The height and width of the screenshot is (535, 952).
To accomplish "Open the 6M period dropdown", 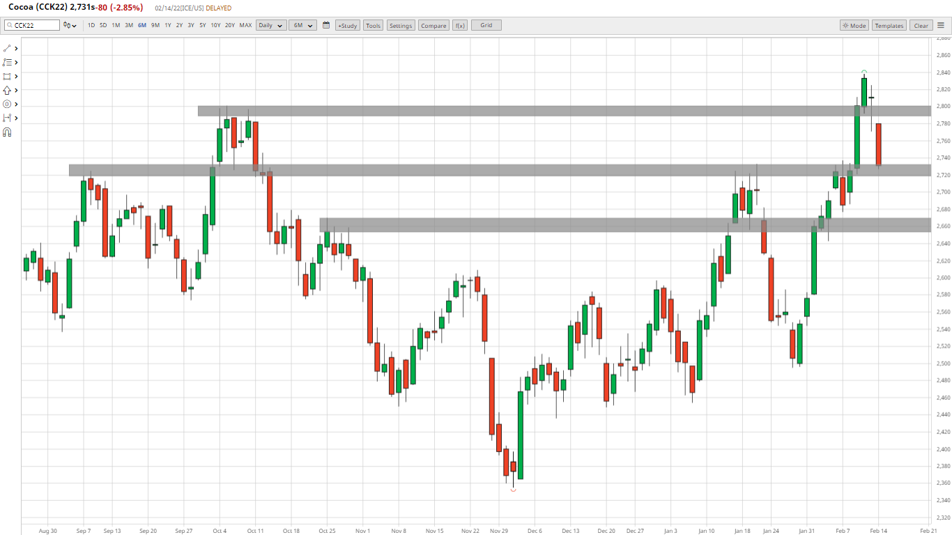I will pos(303,25).
